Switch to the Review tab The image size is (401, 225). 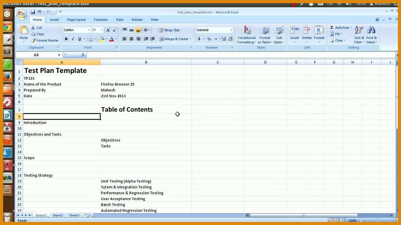(137, 20)
